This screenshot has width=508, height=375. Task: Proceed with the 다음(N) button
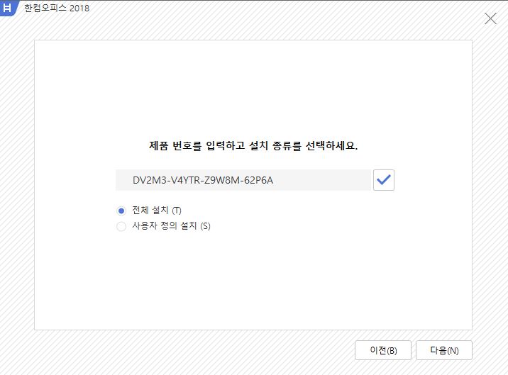point(444,350)
